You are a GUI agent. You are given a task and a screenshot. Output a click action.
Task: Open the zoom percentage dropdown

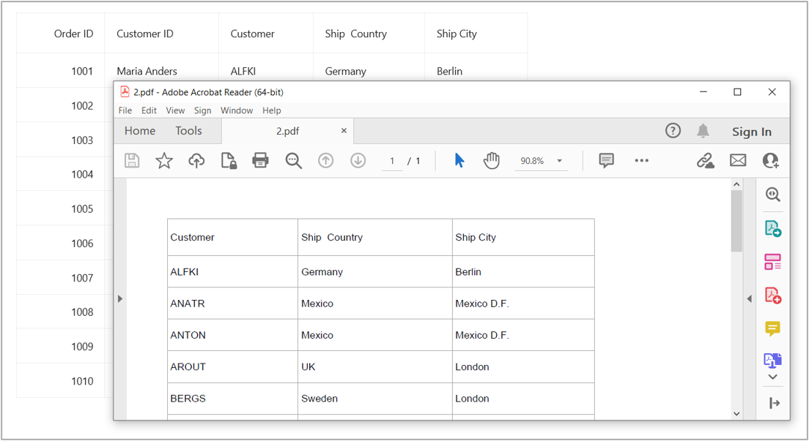click(x=560, y=161)
